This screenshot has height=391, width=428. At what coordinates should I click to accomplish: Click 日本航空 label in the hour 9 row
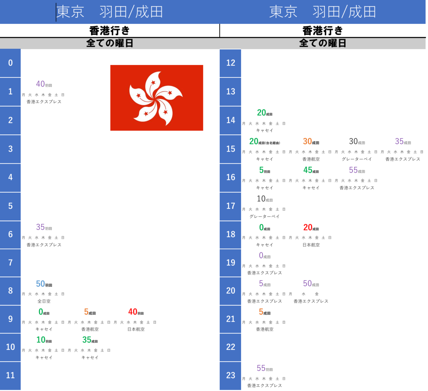(x=136, y=330)
